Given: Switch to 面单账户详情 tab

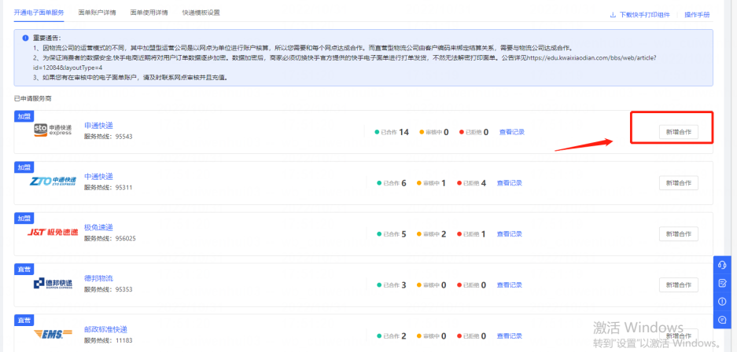Looking at the screenshot, I should pyautogui.click(x=94, y=13).
